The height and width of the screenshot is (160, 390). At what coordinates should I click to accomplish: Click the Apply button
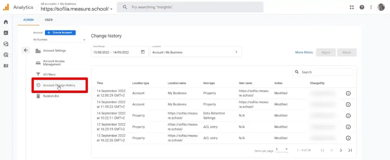[326, 52]
